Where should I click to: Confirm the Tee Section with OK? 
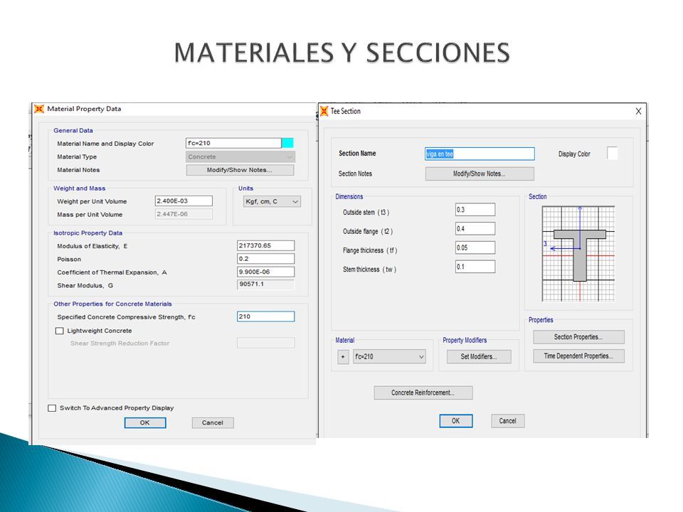[x=455, y=421]
